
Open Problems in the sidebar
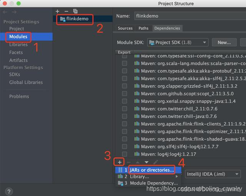(x=19, y=96)
